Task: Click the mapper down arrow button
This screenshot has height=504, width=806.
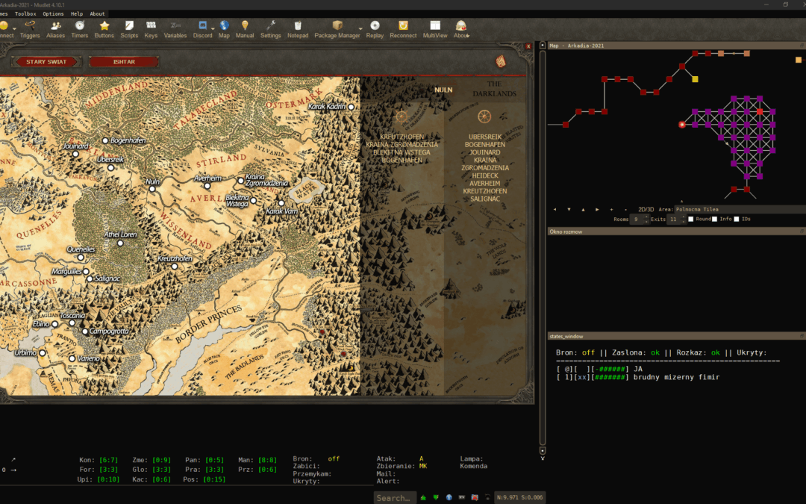Action: (x=569, y=209)
